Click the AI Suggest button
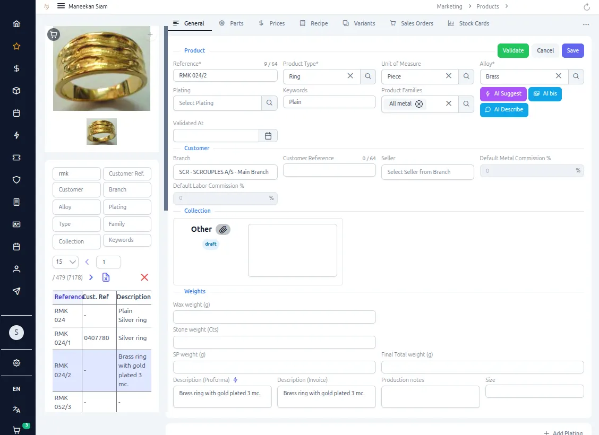 (503, 94)
